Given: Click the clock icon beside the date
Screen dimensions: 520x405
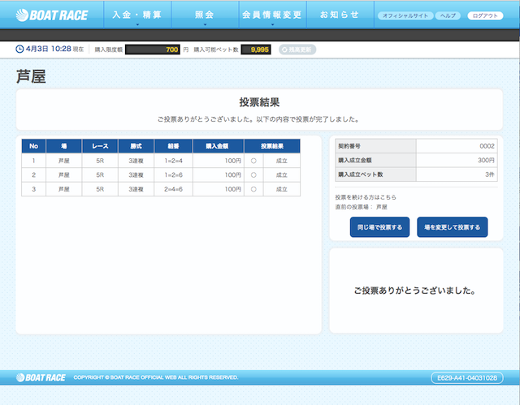Looking at the screenshot, I should tap(20, 50).
